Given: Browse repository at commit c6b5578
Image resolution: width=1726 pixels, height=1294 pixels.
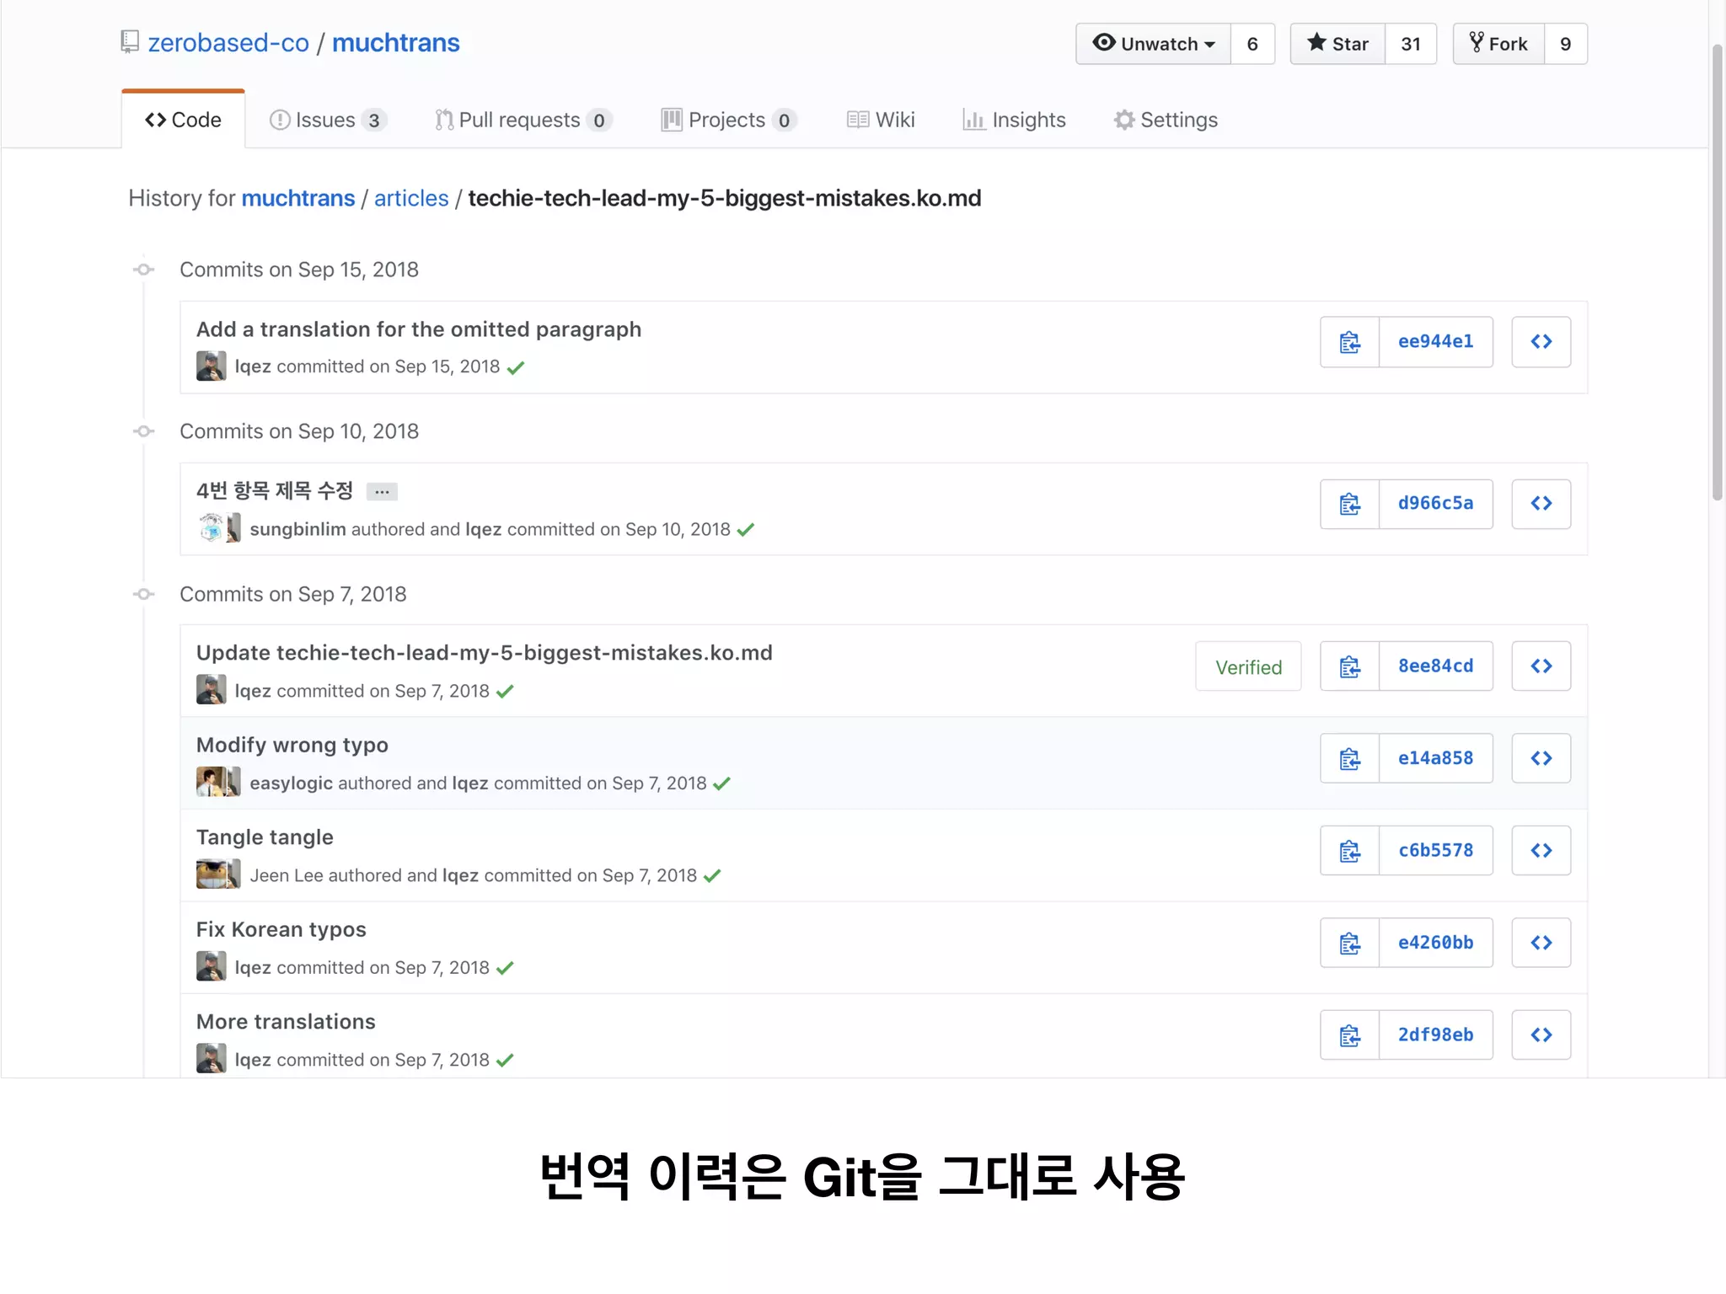Looking at the screenshot, I should tap(1541, 851).
